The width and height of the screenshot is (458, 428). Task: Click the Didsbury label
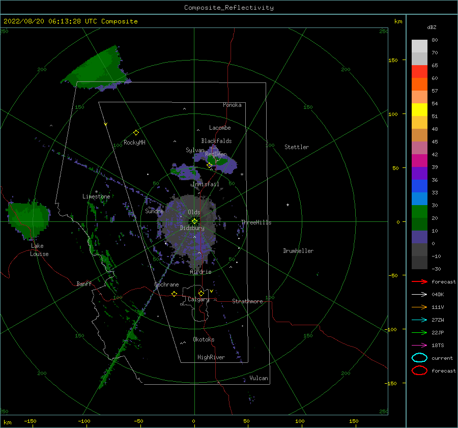pos(192,228)
